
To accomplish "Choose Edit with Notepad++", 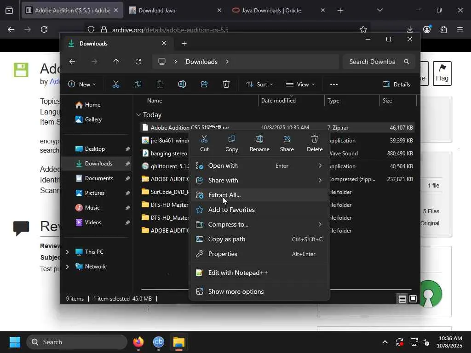I will pos(259,273).
